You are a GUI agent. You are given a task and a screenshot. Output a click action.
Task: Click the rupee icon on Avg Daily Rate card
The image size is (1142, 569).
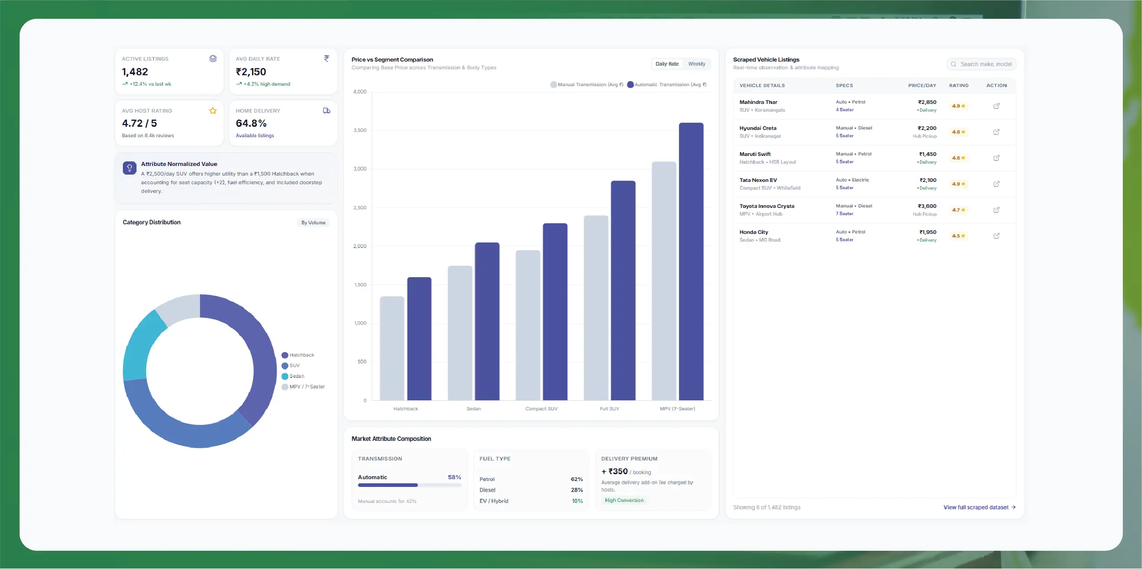click(x=326, y=59)
